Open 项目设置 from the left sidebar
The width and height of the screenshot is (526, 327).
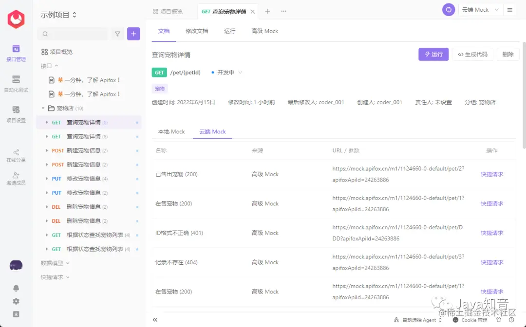pos(16,112)
